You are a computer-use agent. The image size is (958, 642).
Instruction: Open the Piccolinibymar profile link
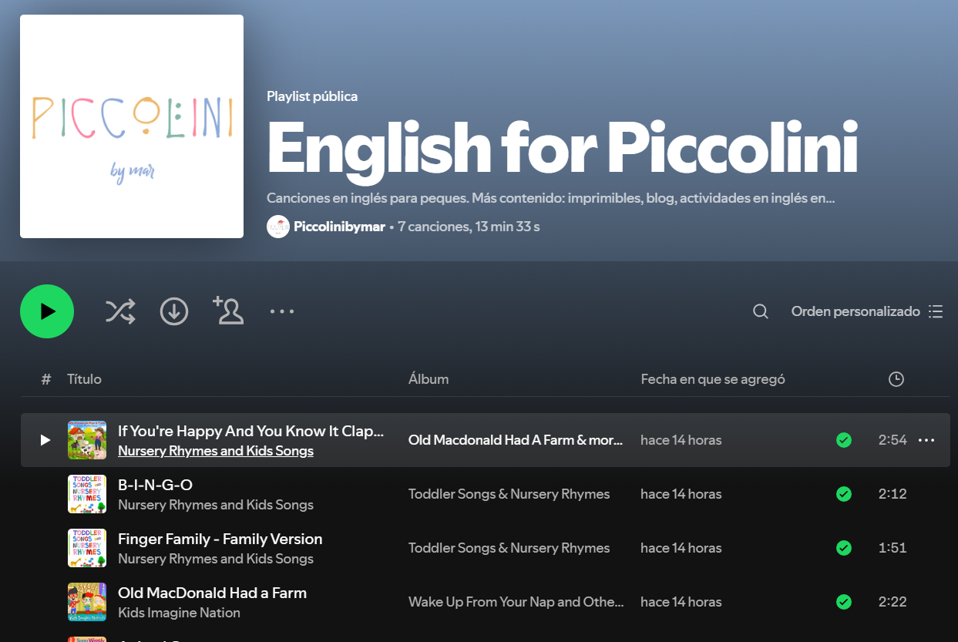[x=339, y=227]
